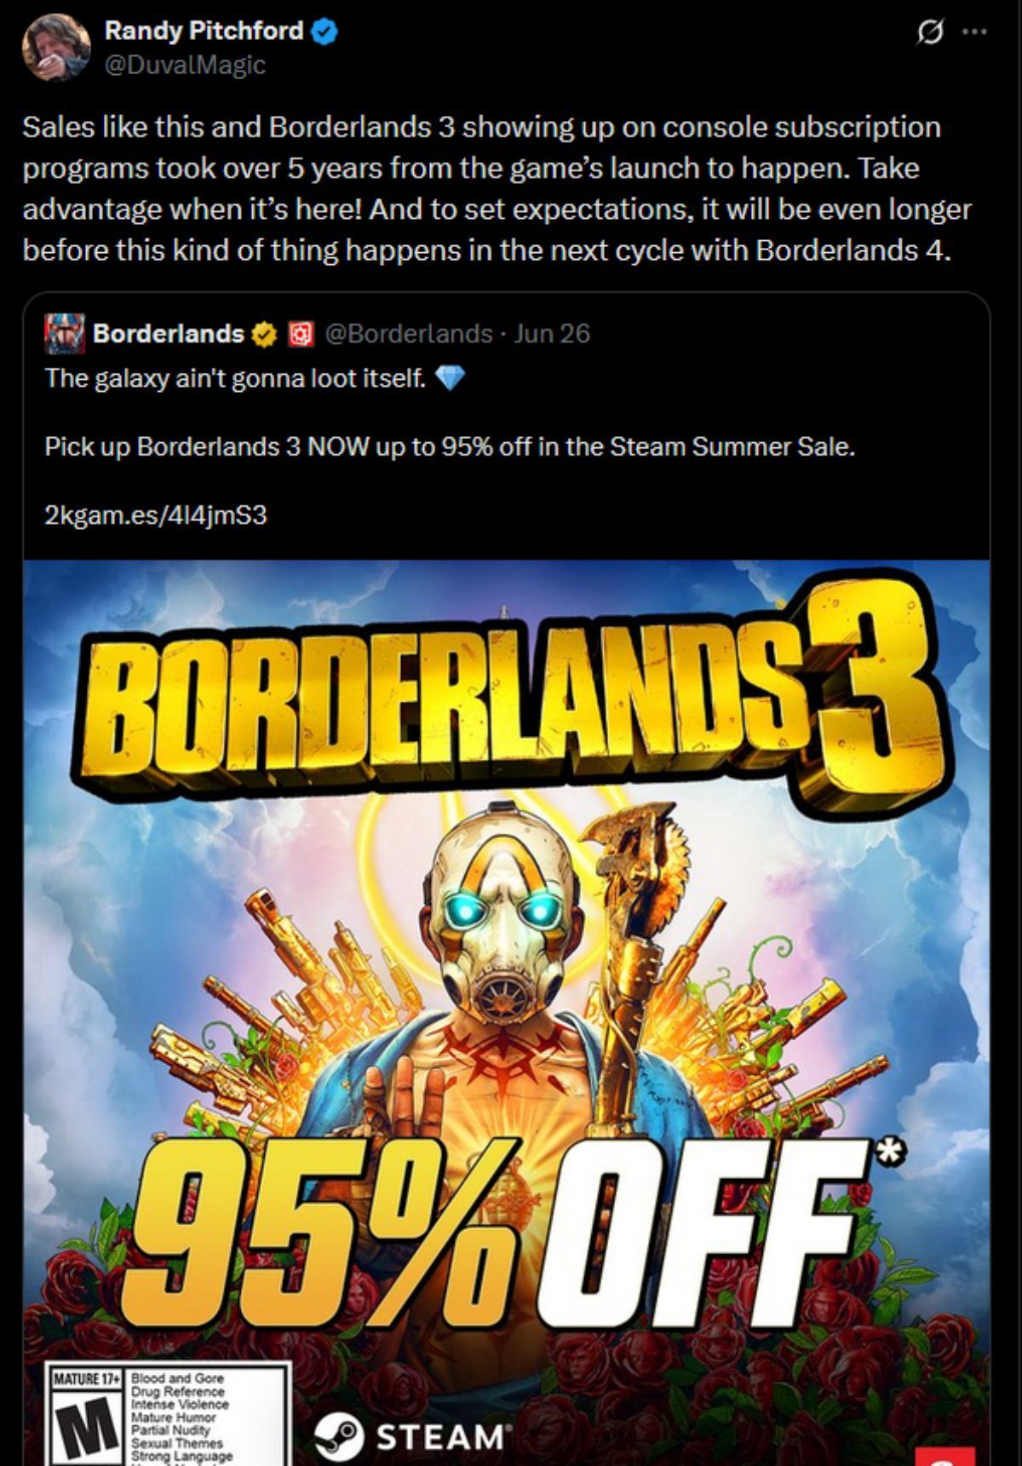
Task: Click the Jun 26 timestamp
Action: pos(552,333)
